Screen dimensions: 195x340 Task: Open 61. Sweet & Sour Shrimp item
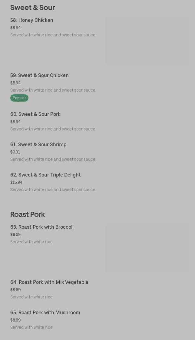pos(38,145)
